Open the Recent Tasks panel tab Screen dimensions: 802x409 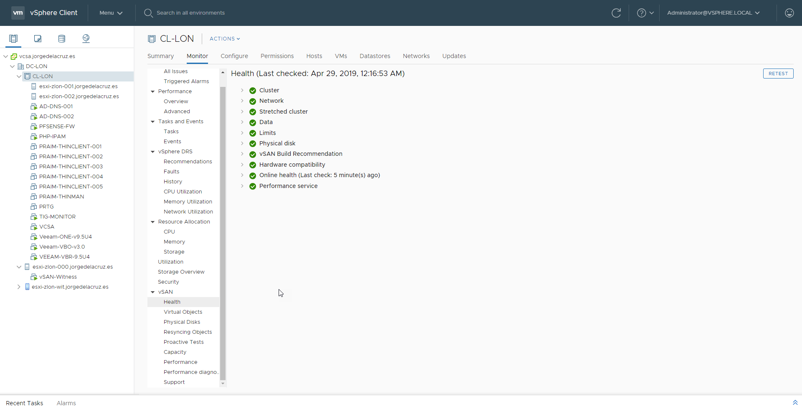pos(25,403)
